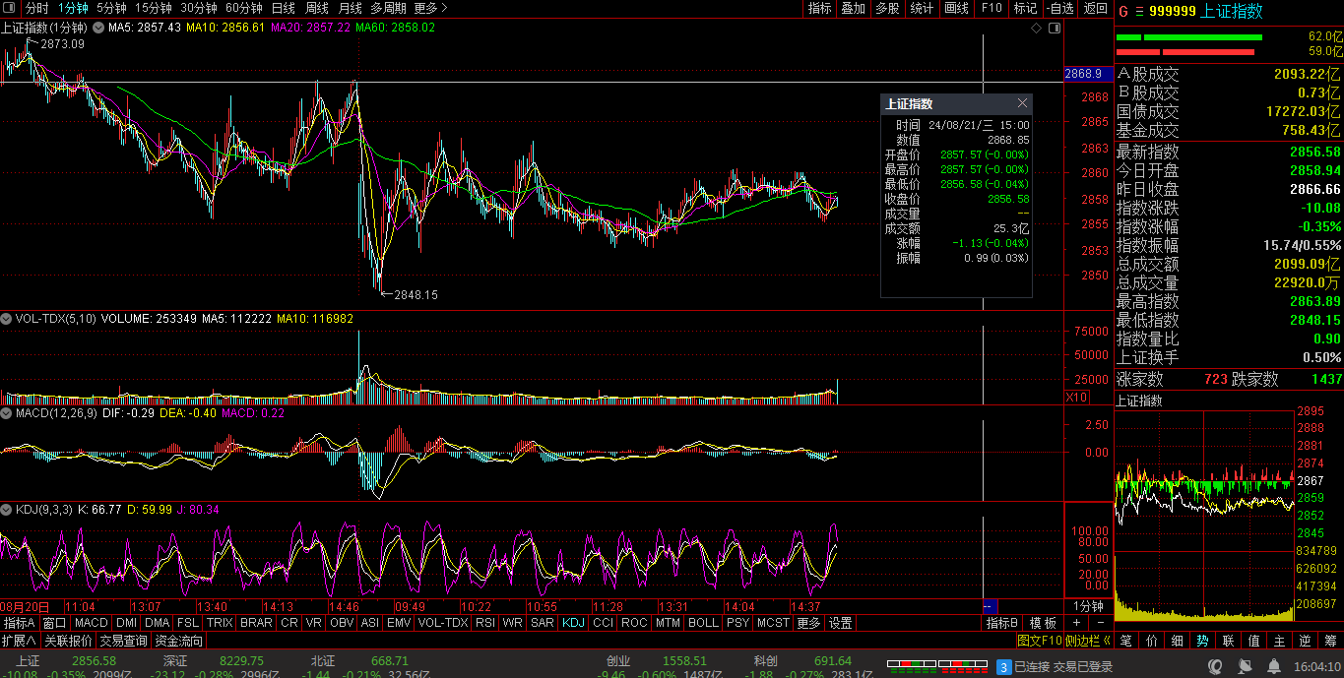Close the 上证指数 data popup
This screenshot has height=678, width=1344.
tap(1022, 103)
